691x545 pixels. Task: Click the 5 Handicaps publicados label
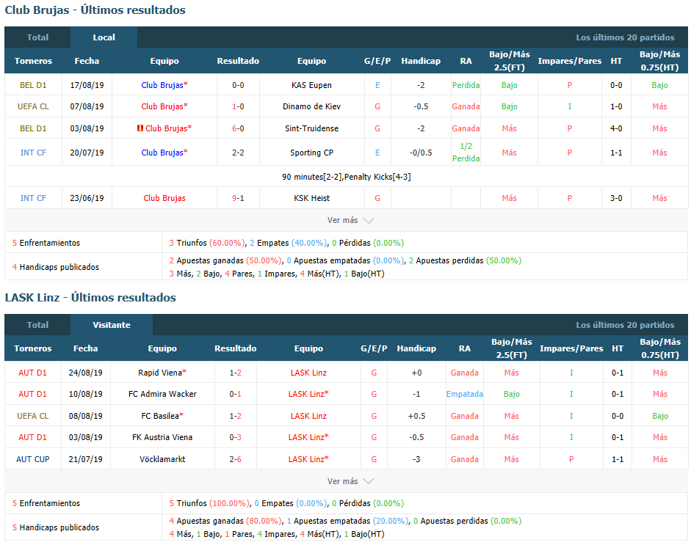(x=56, y=527)
